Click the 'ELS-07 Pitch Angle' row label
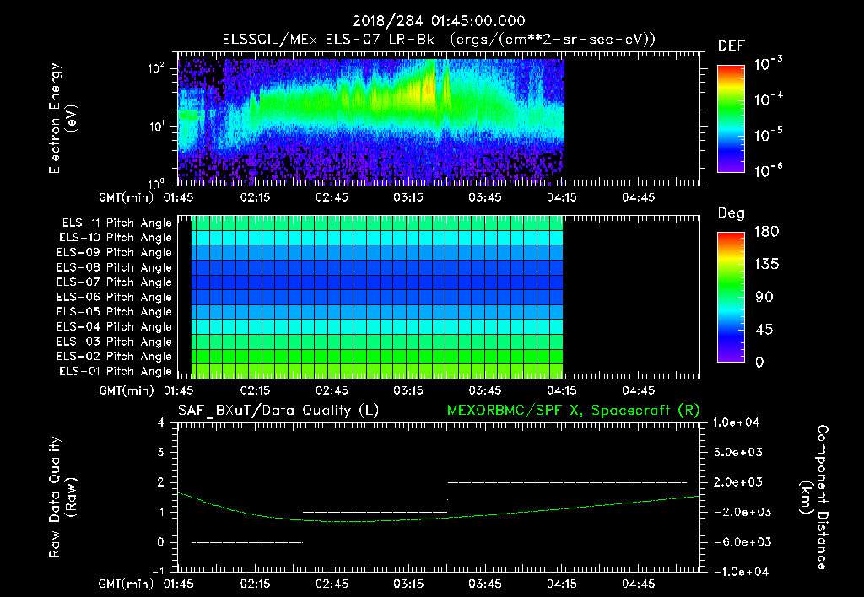This screenshot has height=597, width=864. click(x=114, y=282)
